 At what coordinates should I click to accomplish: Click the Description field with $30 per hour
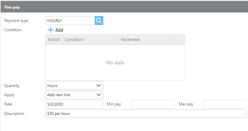coord(146,114)
